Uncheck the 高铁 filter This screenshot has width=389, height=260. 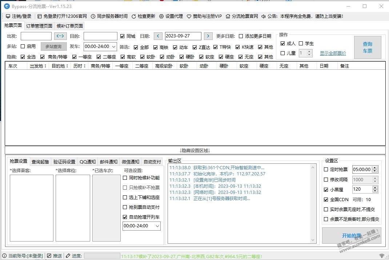click(x=155, y=47)
